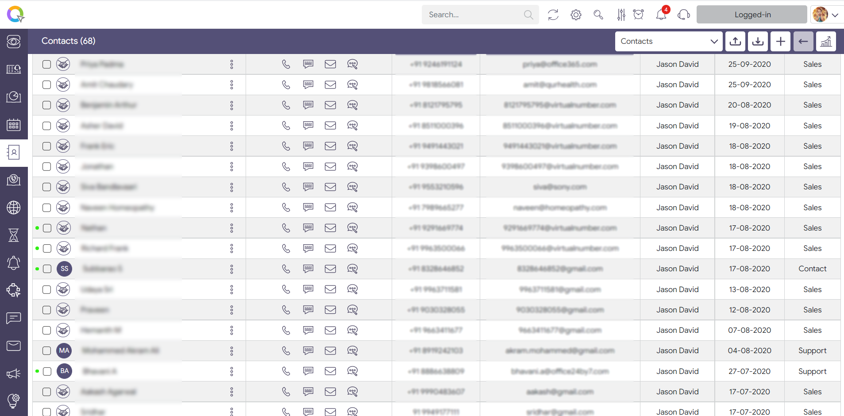Select the globe web icon in sidebar
The height and width of the screenshot is (416, 844).
pyautogui.click(x=14, y=207)
